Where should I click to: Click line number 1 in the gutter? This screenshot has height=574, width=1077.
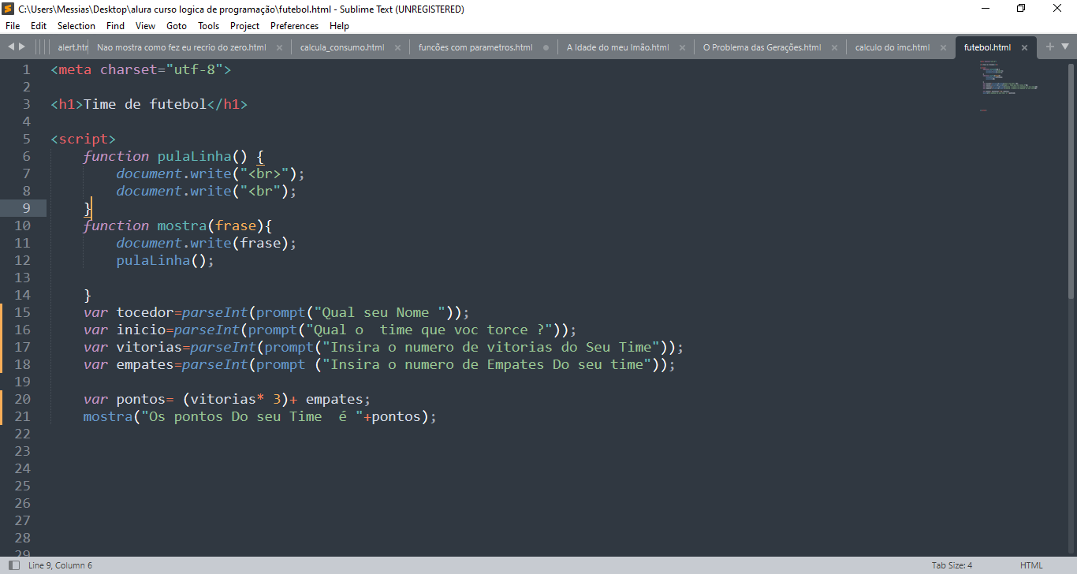pyautogui.click(x=26, y=69)
